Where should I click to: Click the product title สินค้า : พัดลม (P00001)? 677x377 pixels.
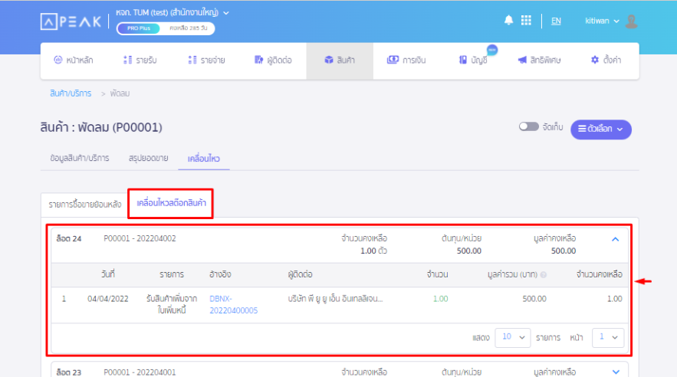point(101,127)
